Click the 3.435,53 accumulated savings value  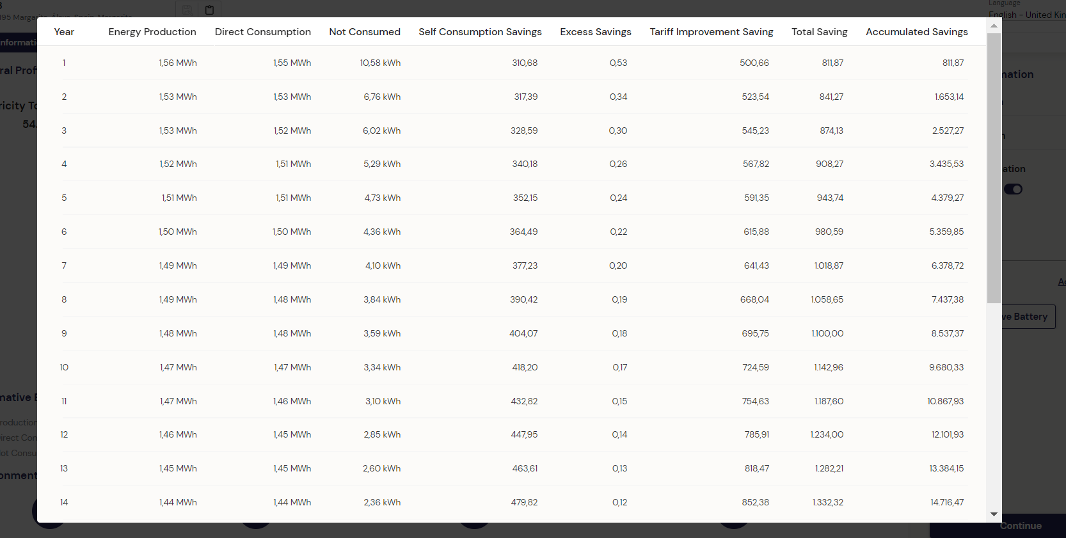coord(946,164)
